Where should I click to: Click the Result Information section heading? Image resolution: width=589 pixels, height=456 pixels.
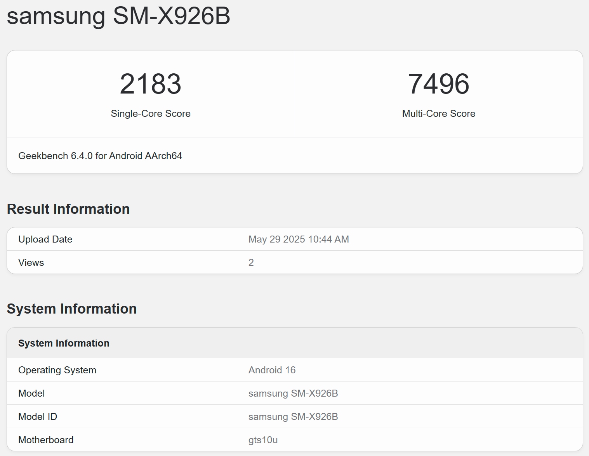(x=68, y=209)
